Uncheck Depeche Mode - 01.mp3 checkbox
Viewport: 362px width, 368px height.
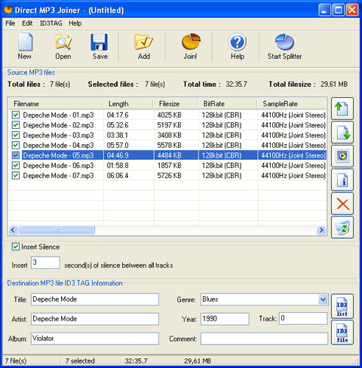point(16,115)
